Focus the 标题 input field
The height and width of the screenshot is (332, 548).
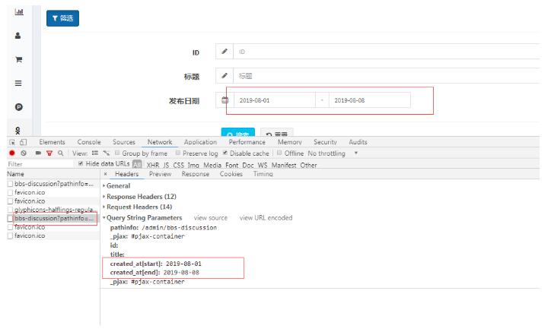pyautogui.click(x=386, y=76)
